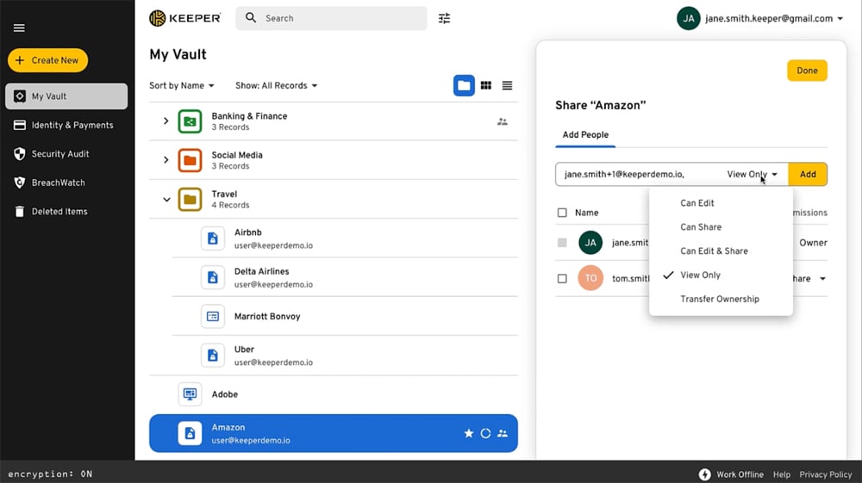This screenshot has width=862, height=483.
Task: Switch to folder view icon
Action: (464, 85)
